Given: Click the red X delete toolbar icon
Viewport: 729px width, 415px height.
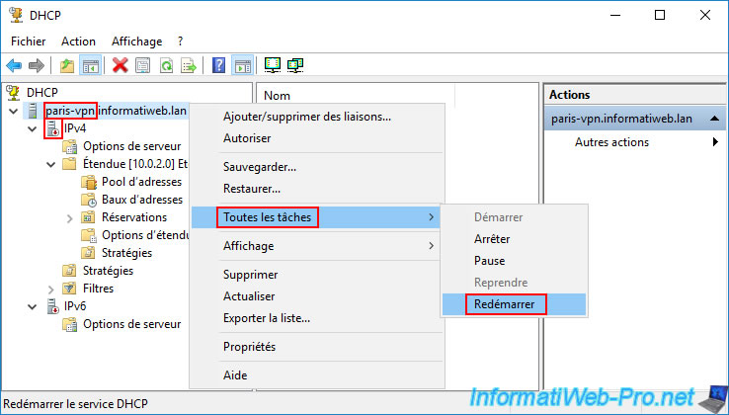Looking at the screenshot, I should tap(120, 65).
